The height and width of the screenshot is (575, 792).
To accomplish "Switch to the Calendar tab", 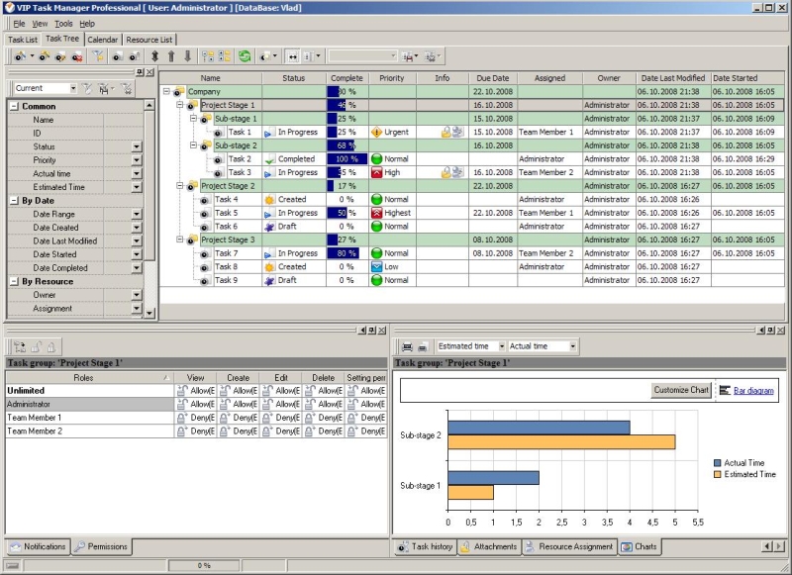I will coord(102,40).
